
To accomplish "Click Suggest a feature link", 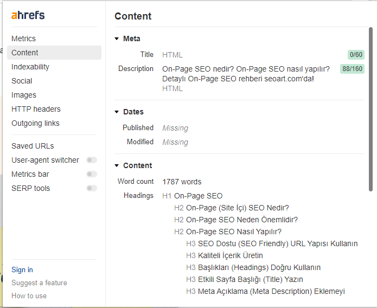I will tap(39, 283).
